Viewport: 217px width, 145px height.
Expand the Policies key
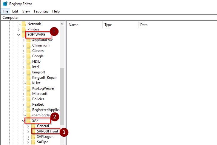tap(23, 99)
